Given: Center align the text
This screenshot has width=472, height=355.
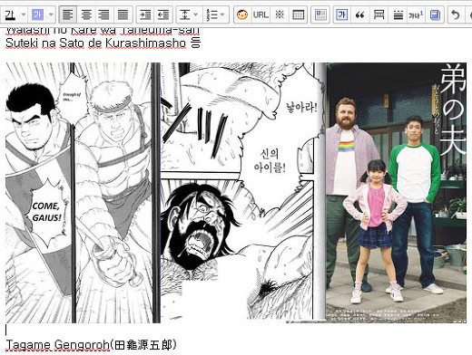Looking at the screenshot, I should coord(86,14).
